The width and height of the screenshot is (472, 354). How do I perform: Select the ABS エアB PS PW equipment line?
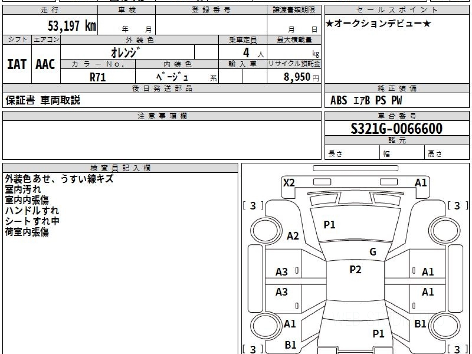pyautogui.click(x=366, y=101)
